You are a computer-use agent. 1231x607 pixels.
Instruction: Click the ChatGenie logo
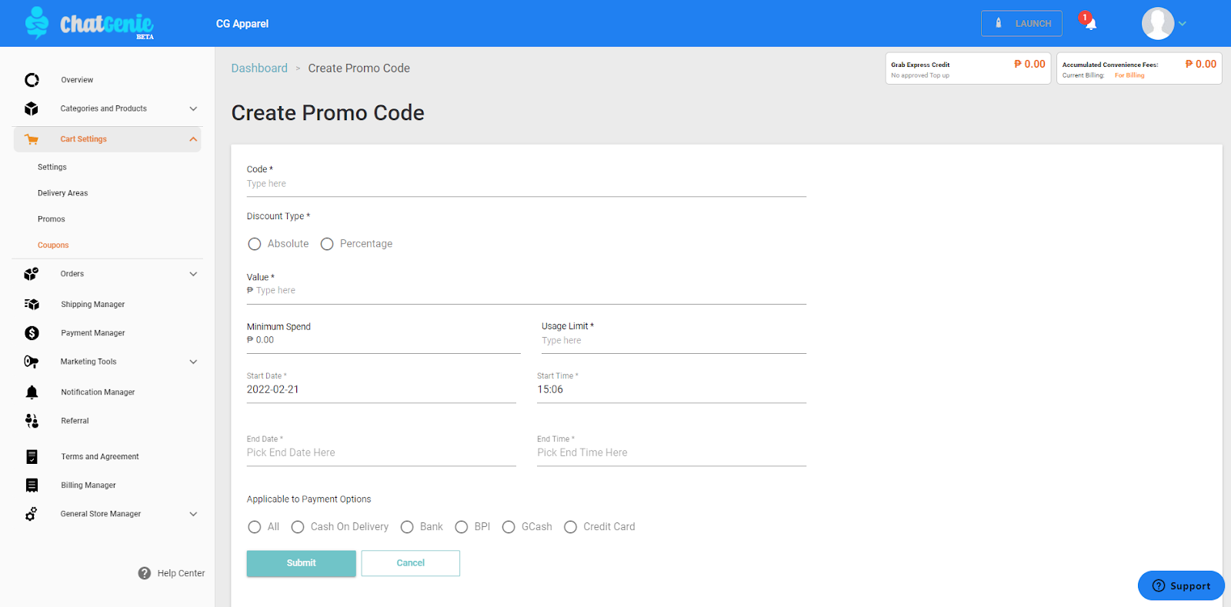point(89,23)
